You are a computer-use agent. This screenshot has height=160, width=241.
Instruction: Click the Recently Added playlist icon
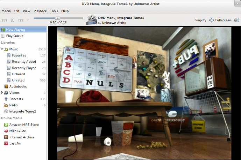(9, 62)
